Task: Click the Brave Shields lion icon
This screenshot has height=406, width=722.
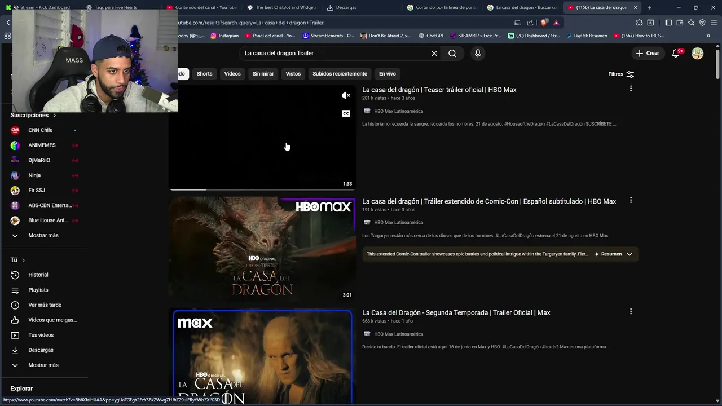Action: pyautogui.click(x=544, y=23)
